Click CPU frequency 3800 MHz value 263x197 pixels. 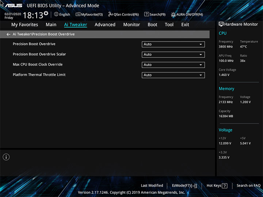coord(226,47)
